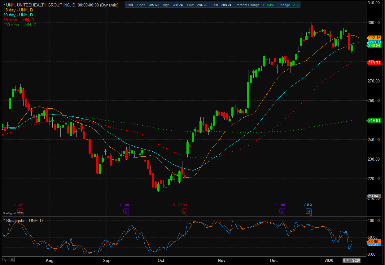Click the dividend D marker in December
The width and height of the screenshot is (385, 265).
click(x=282, y=212)
